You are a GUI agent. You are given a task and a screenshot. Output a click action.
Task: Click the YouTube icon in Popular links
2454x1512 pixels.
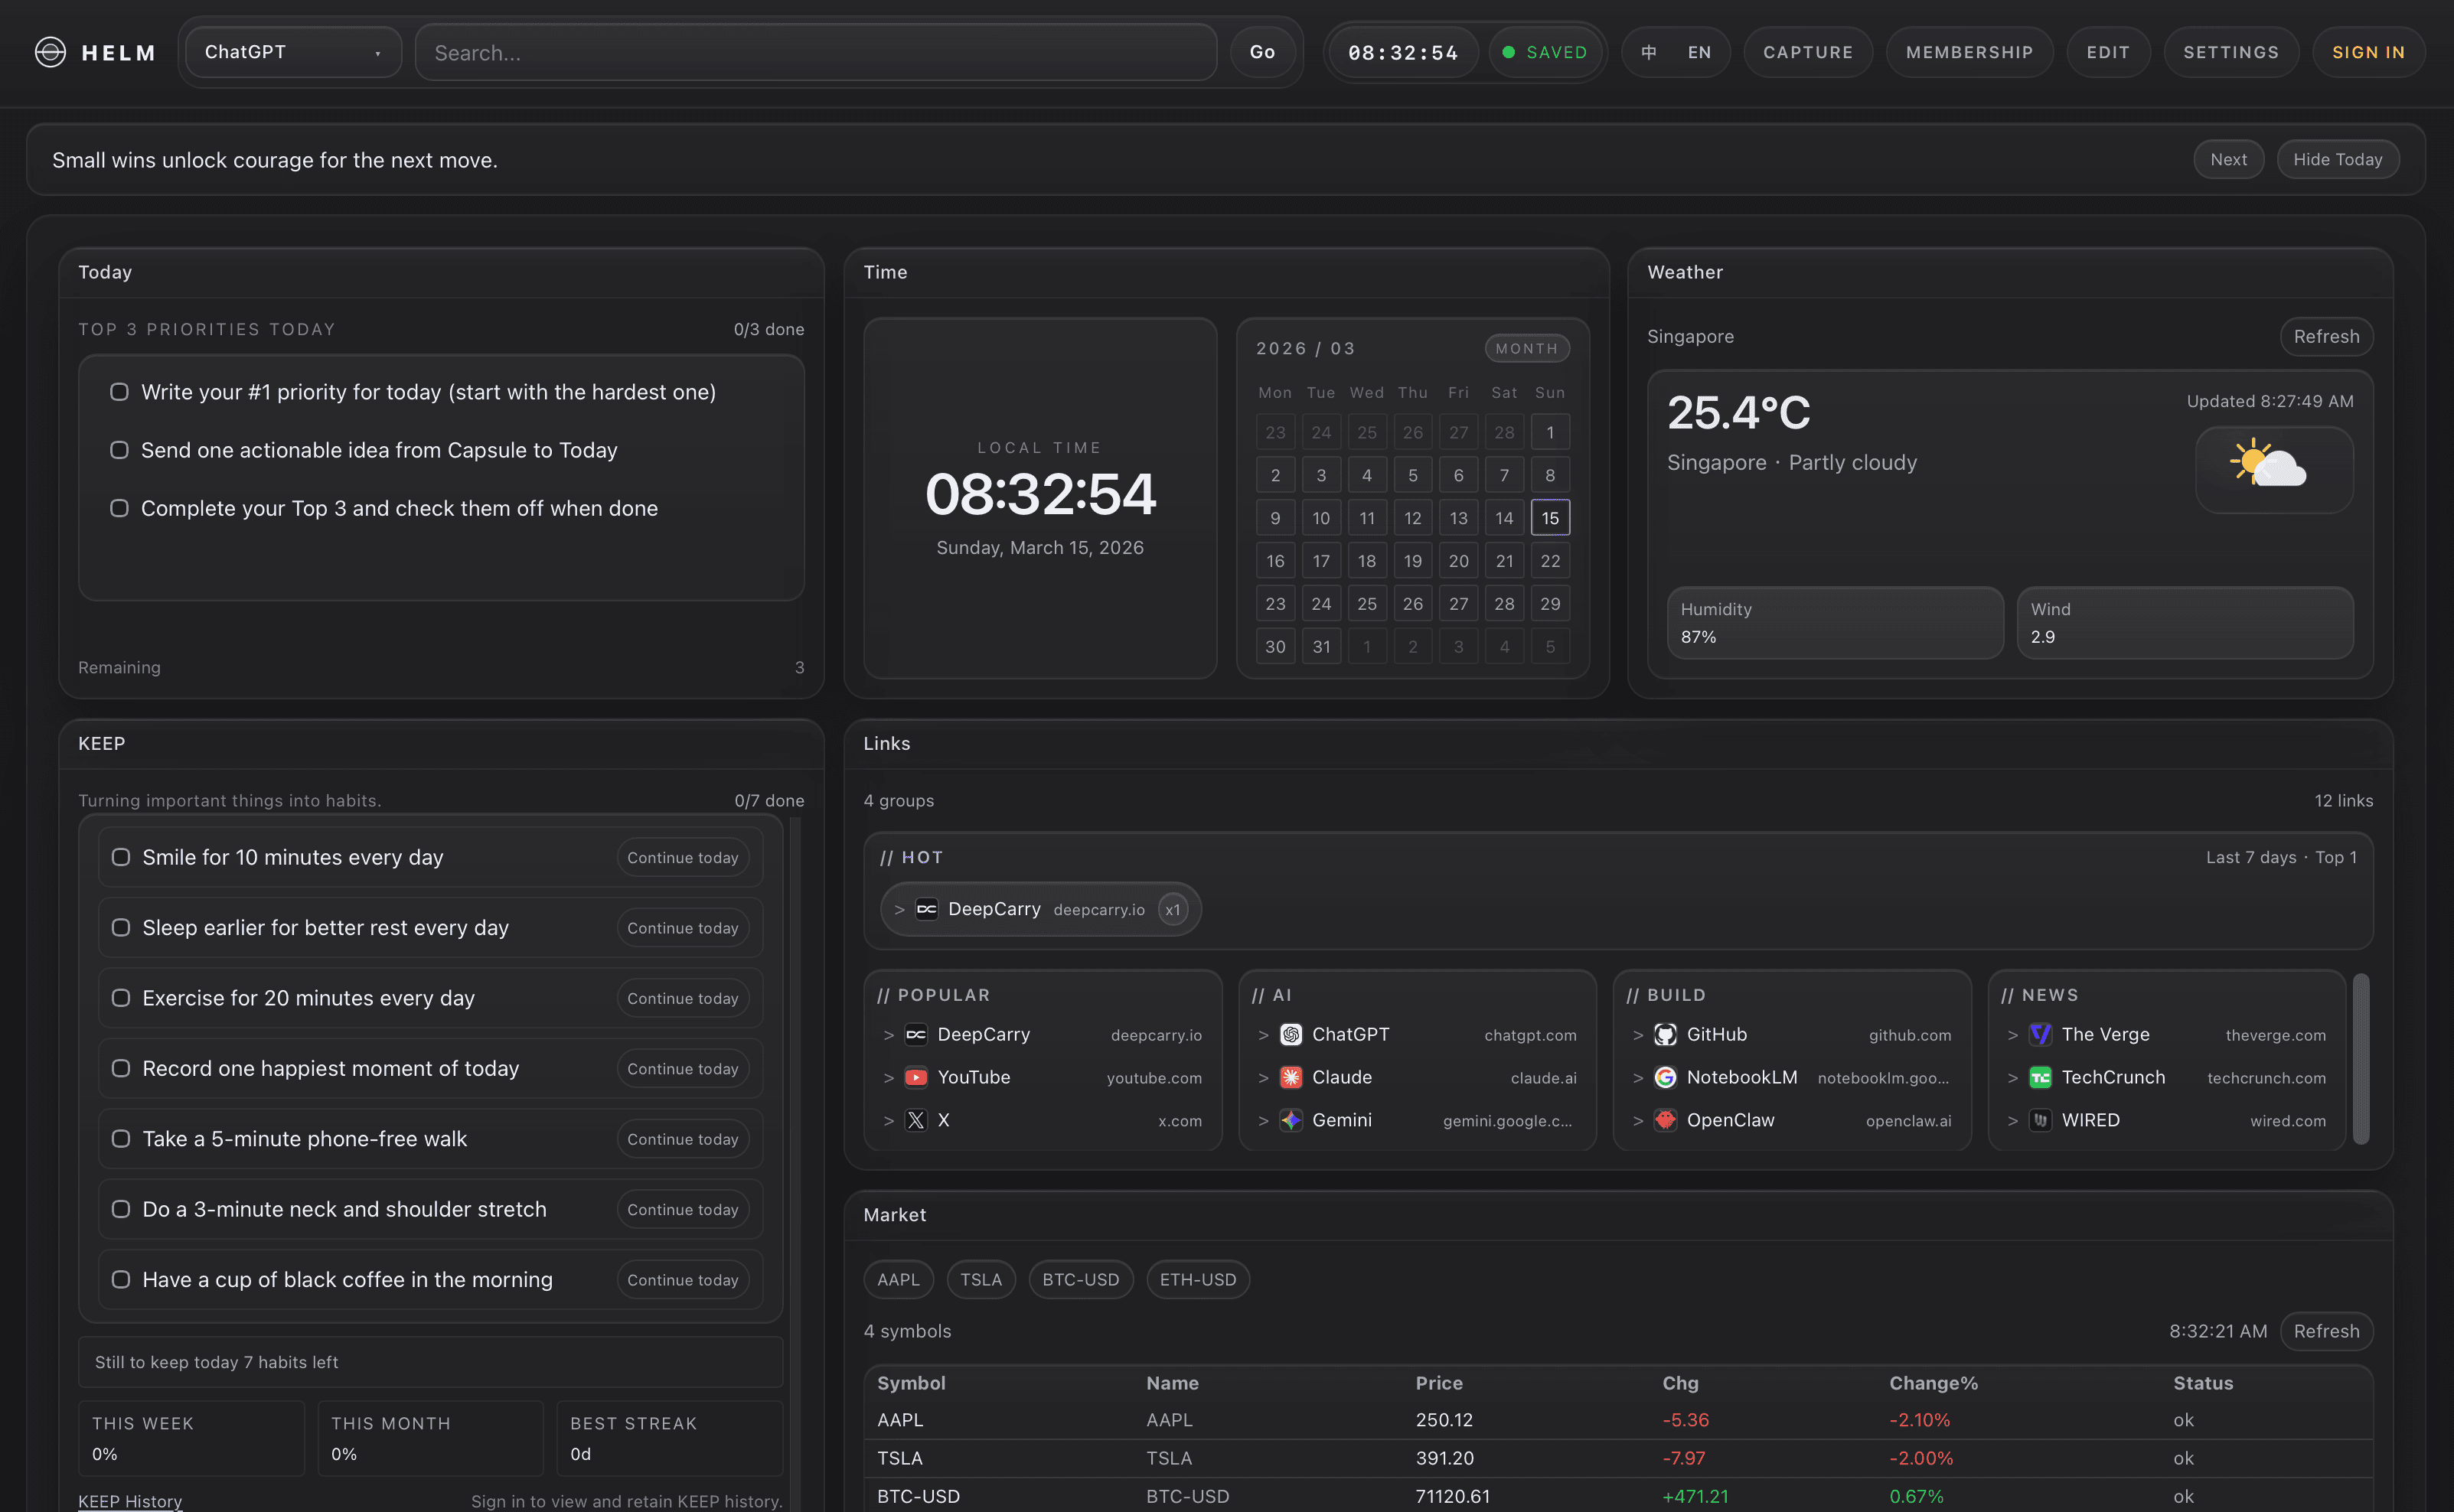point(915,1077)
